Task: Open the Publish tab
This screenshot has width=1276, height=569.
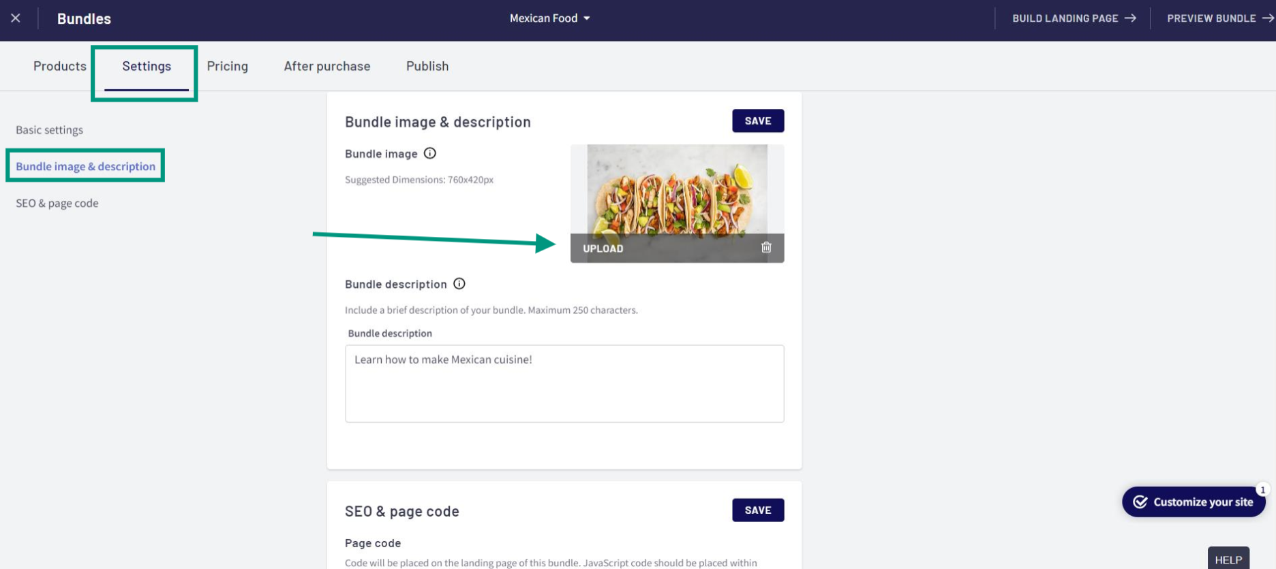Action: pyautogui.click(x=427, y=66)
